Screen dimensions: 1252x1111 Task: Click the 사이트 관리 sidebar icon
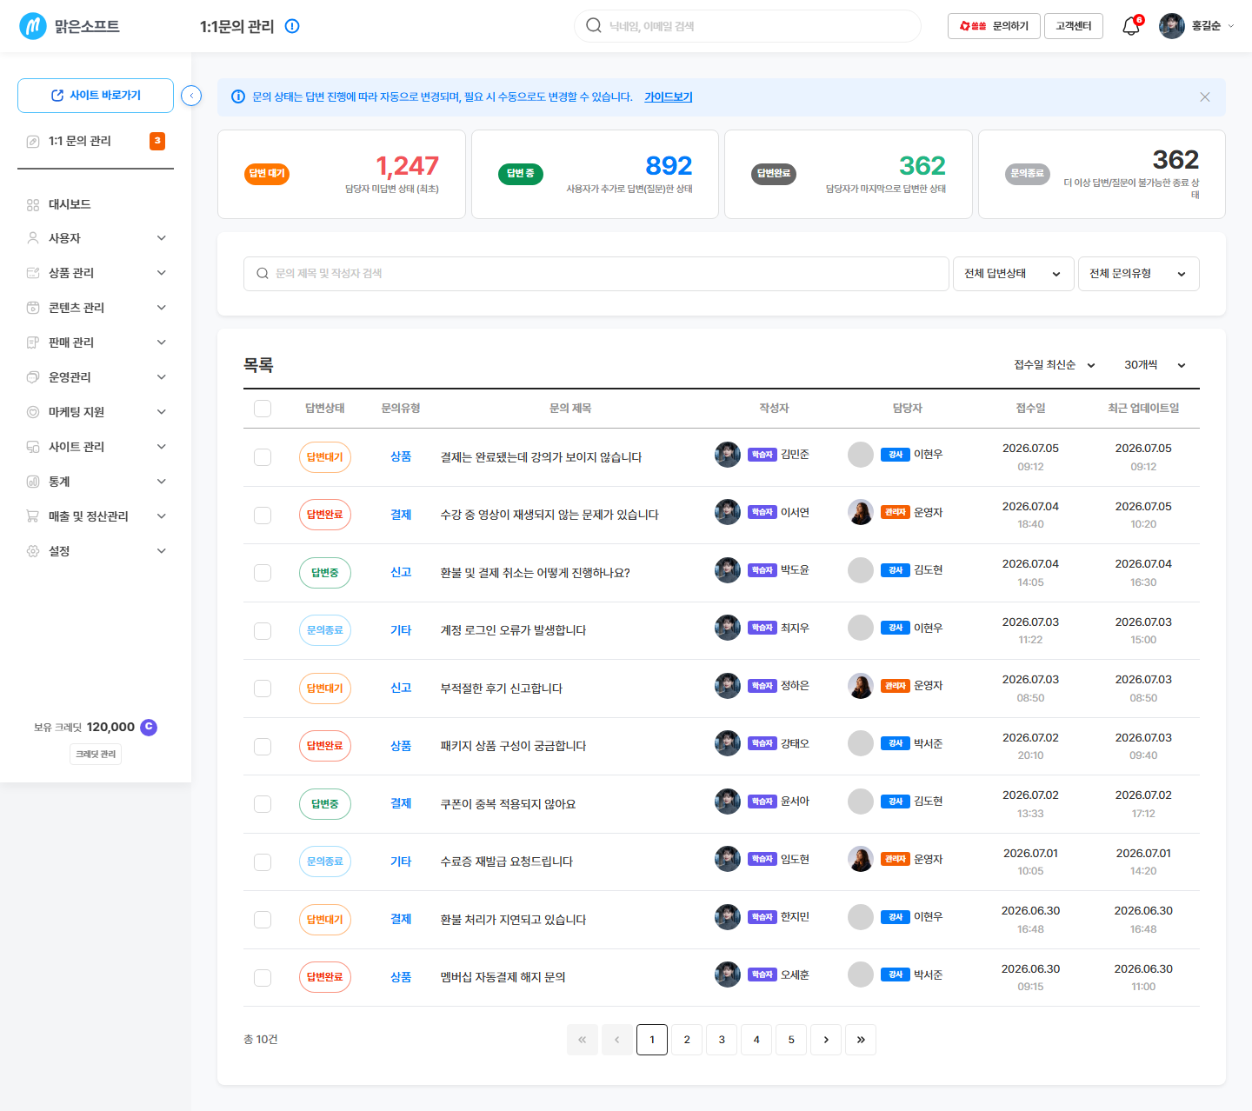[x=33, y=447]
